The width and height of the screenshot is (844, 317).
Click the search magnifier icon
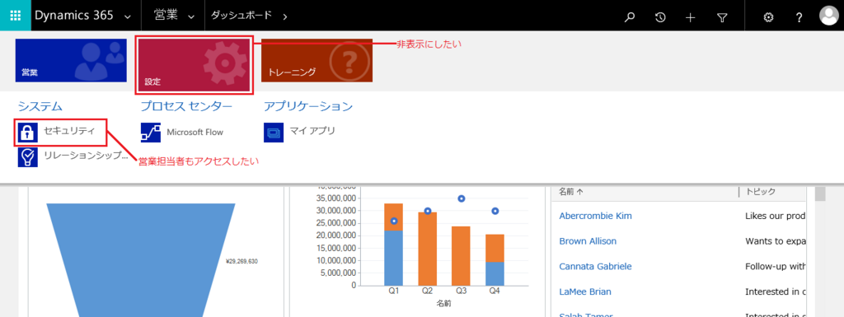[629, 17]
